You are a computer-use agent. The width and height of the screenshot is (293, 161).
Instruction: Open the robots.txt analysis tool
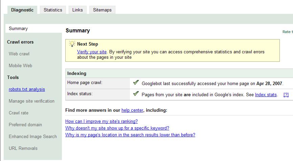click(x=27, y=89)
